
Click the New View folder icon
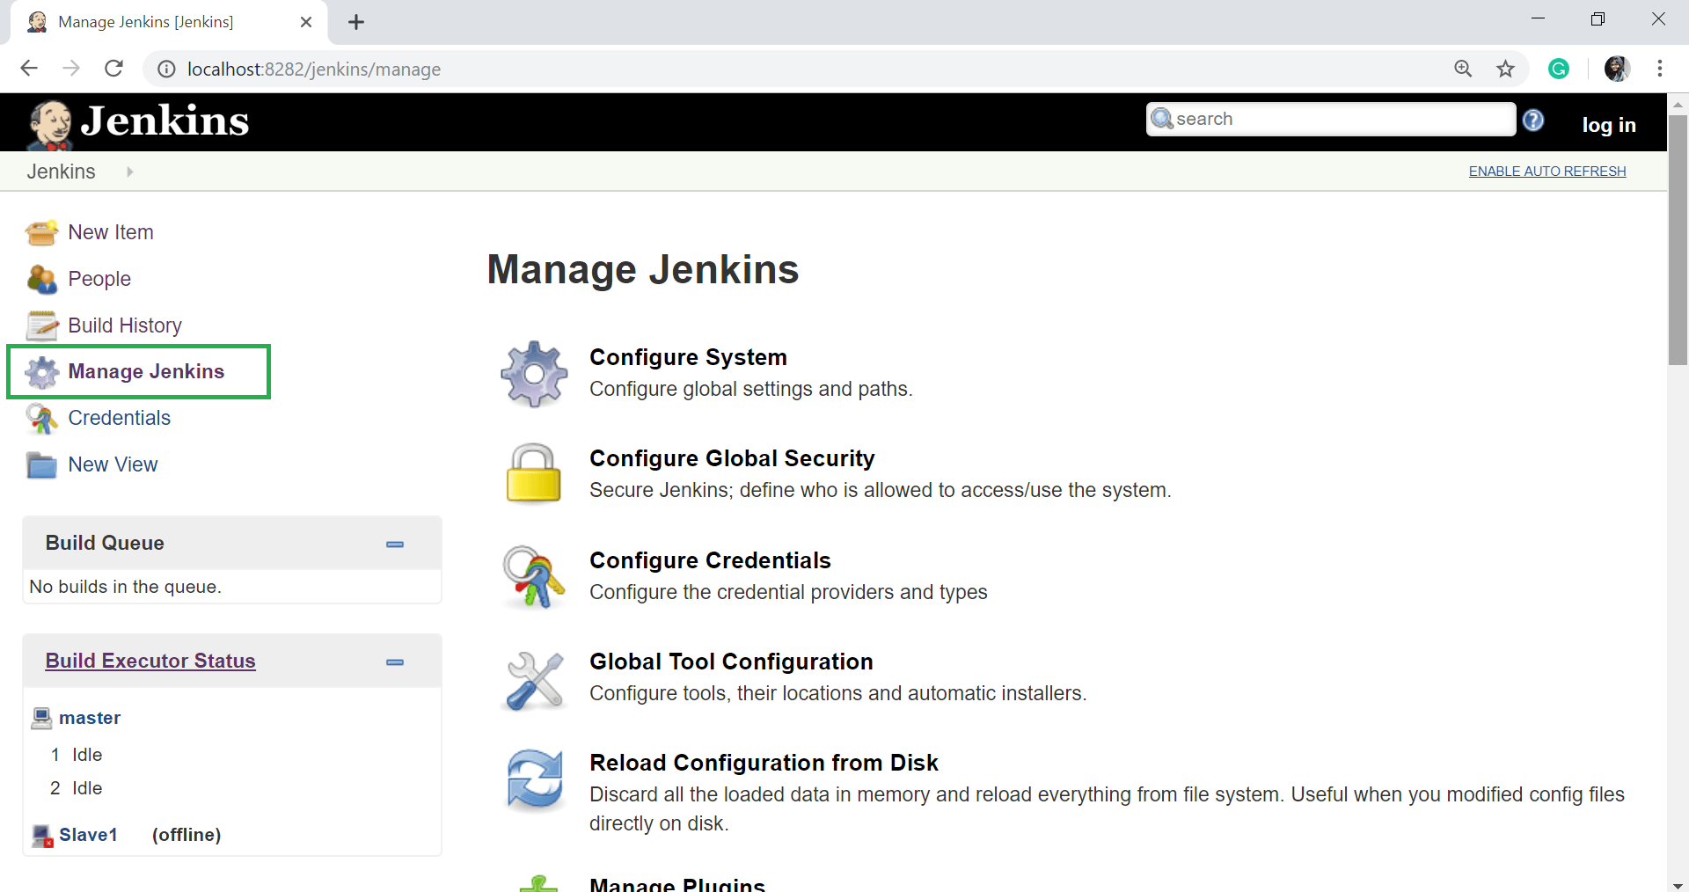(41, 464)
